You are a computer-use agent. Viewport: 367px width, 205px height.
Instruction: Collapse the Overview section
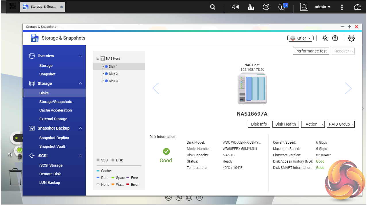80,56
